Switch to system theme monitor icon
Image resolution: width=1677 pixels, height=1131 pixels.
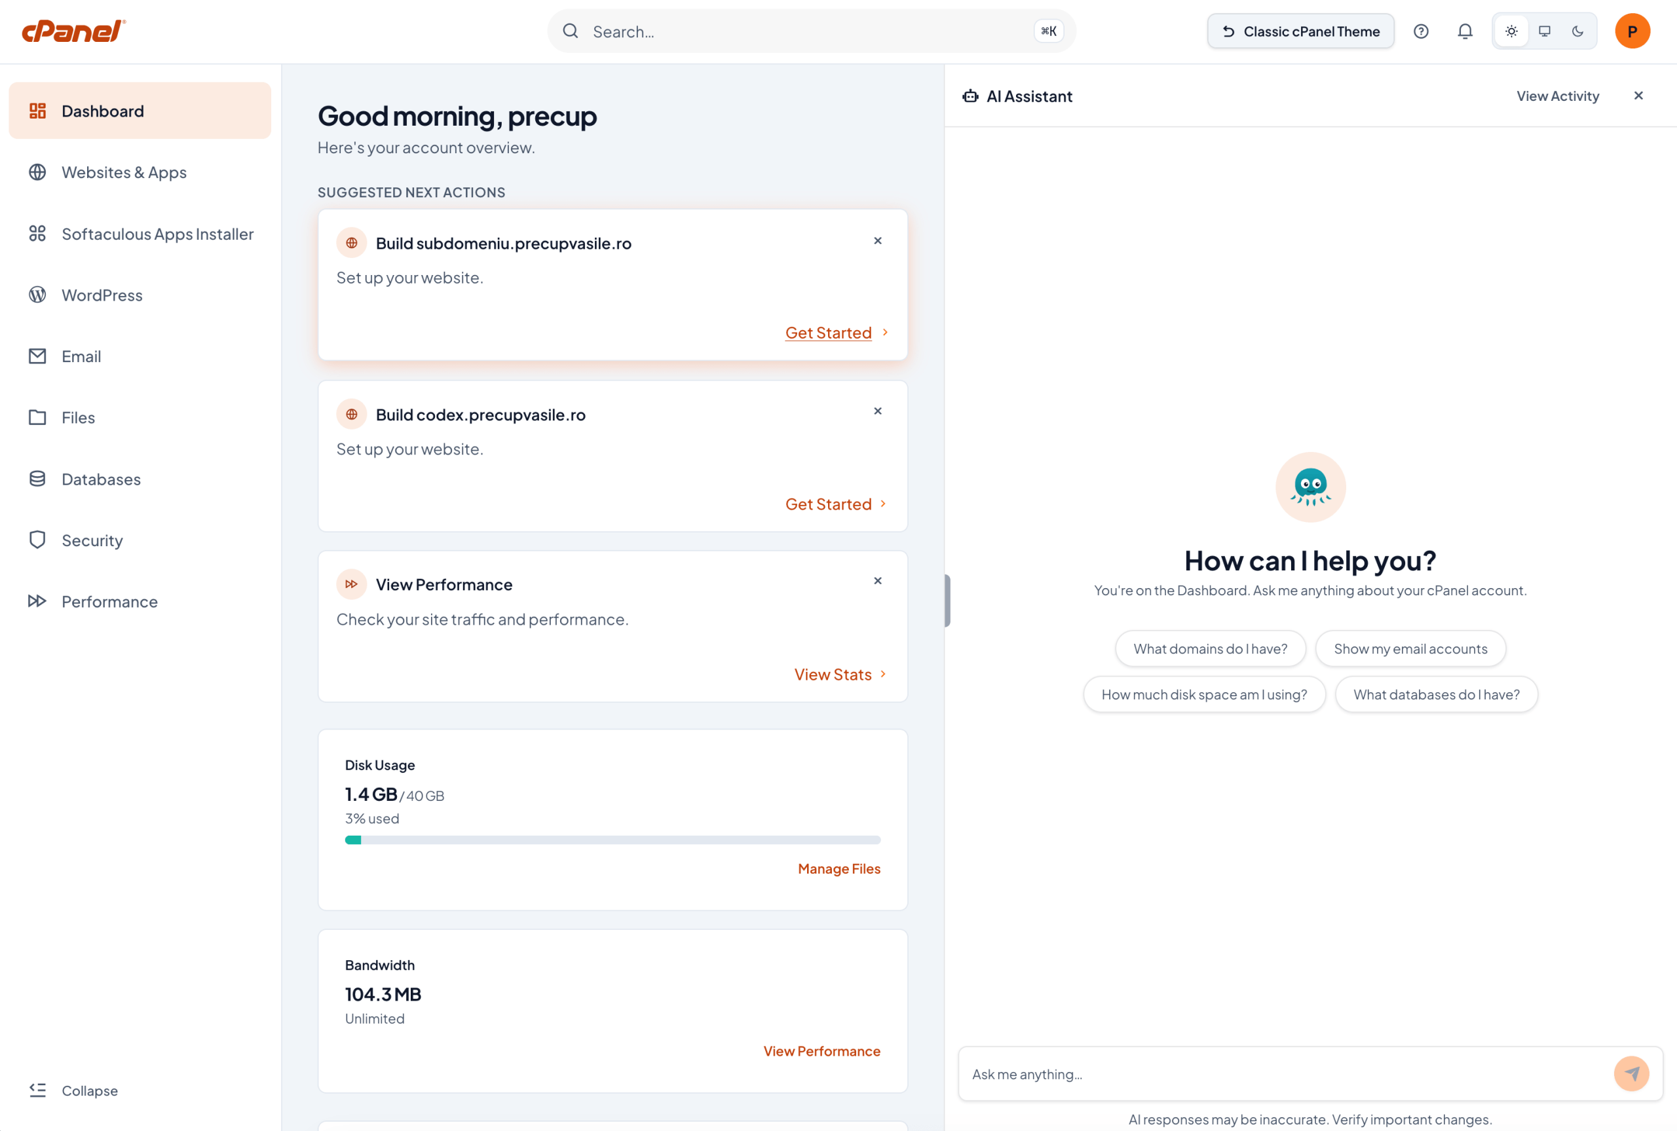coord(1544,31)
